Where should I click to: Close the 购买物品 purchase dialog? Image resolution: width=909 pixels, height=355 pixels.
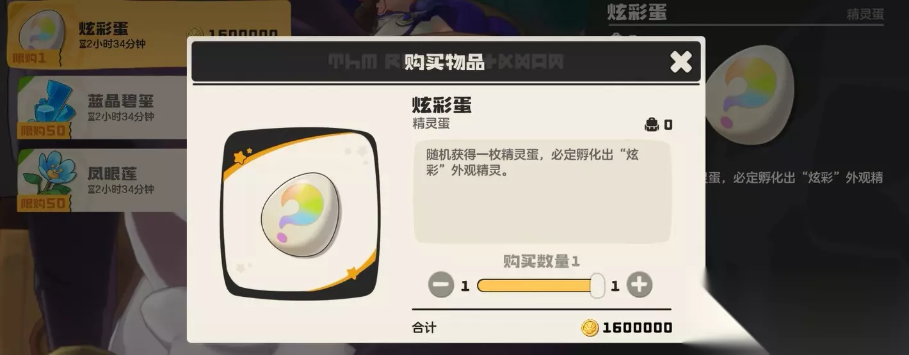[680, 61]
